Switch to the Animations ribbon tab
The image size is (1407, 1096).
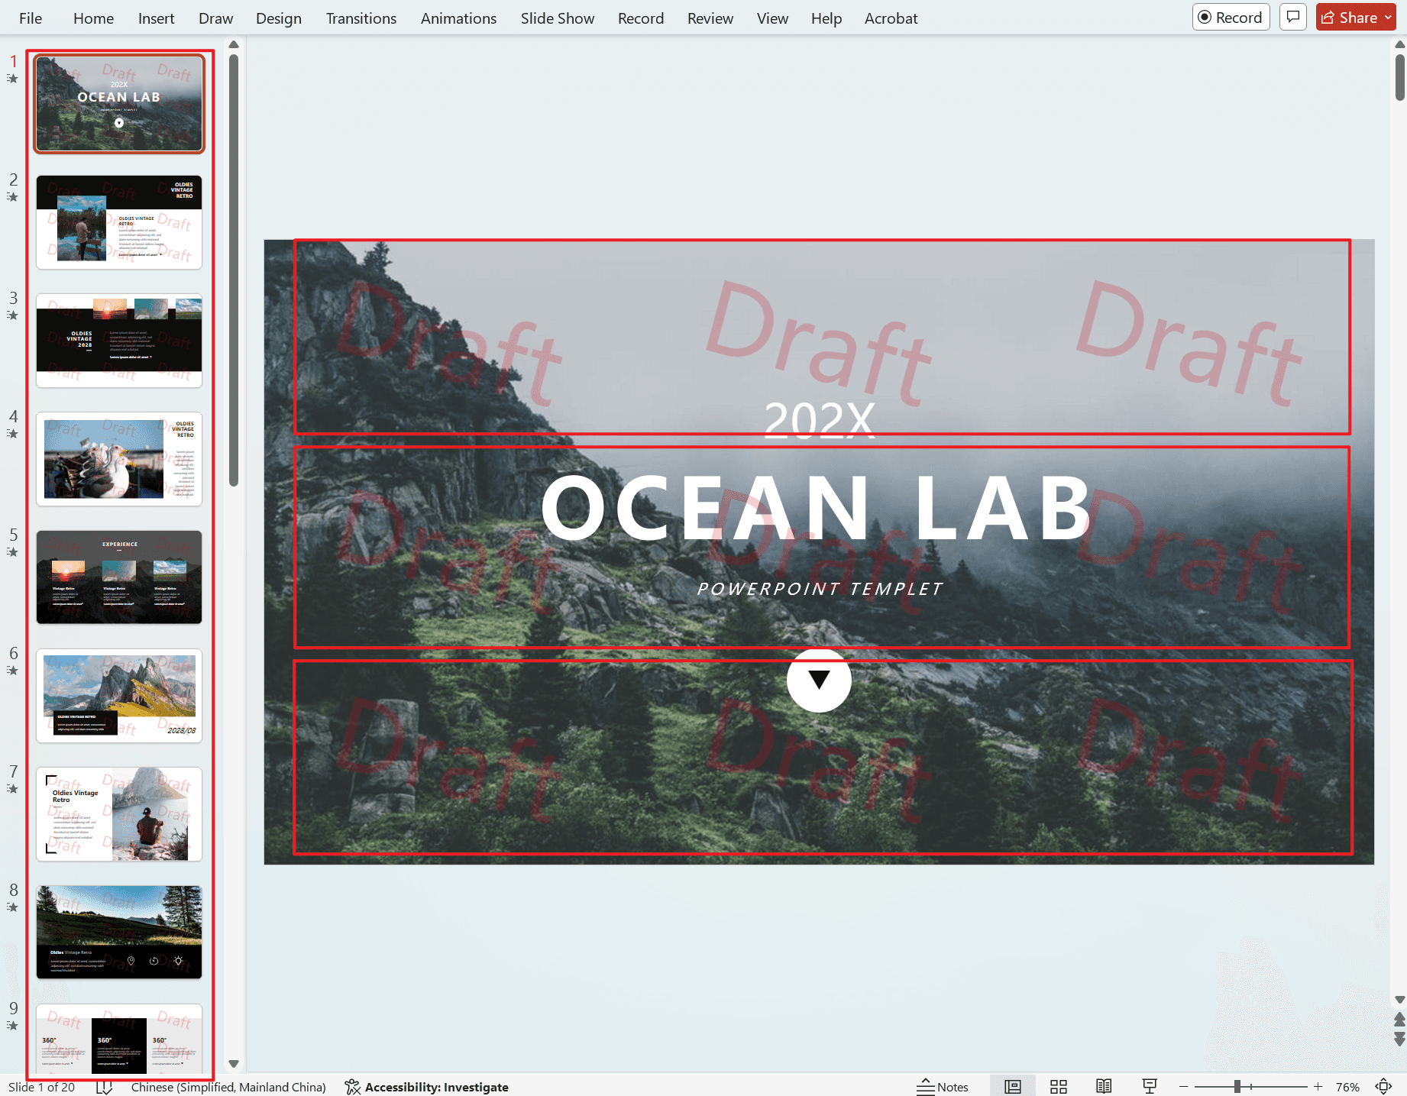(458, 18)
